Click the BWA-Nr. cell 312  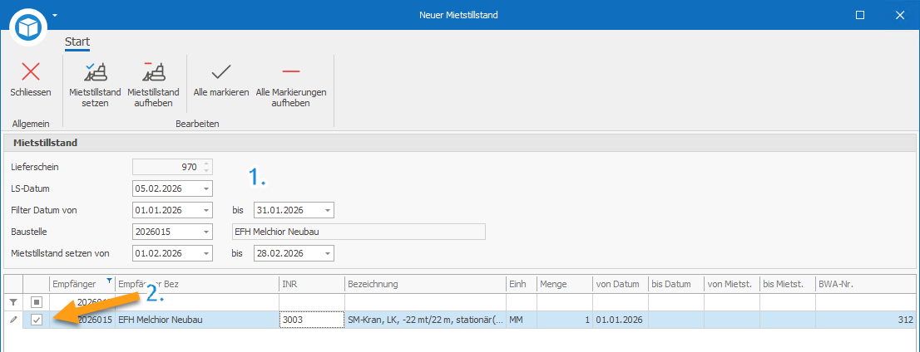(x=865, y=320)
